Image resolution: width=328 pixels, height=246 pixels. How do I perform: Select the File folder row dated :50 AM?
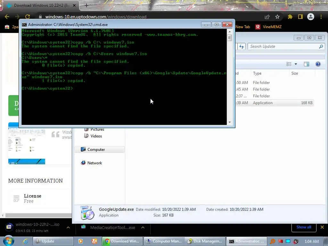click(275, 82)
